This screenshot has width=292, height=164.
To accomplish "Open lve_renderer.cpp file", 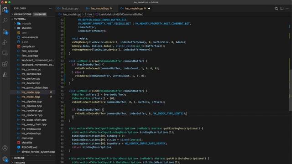I will pos(32,110).
